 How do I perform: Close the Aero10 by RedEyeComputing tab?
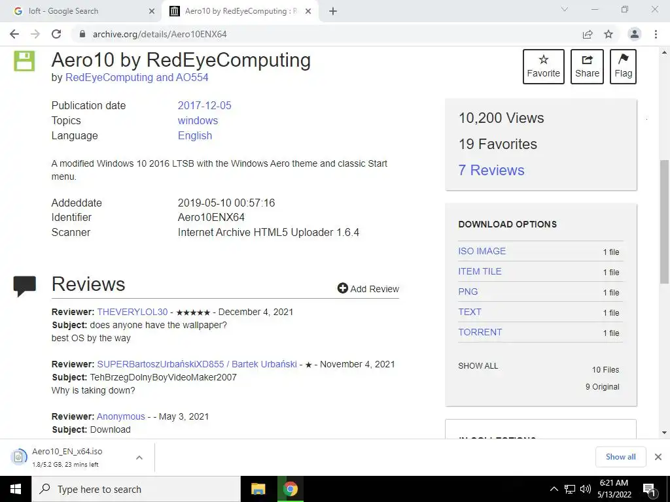pos(308,11)
